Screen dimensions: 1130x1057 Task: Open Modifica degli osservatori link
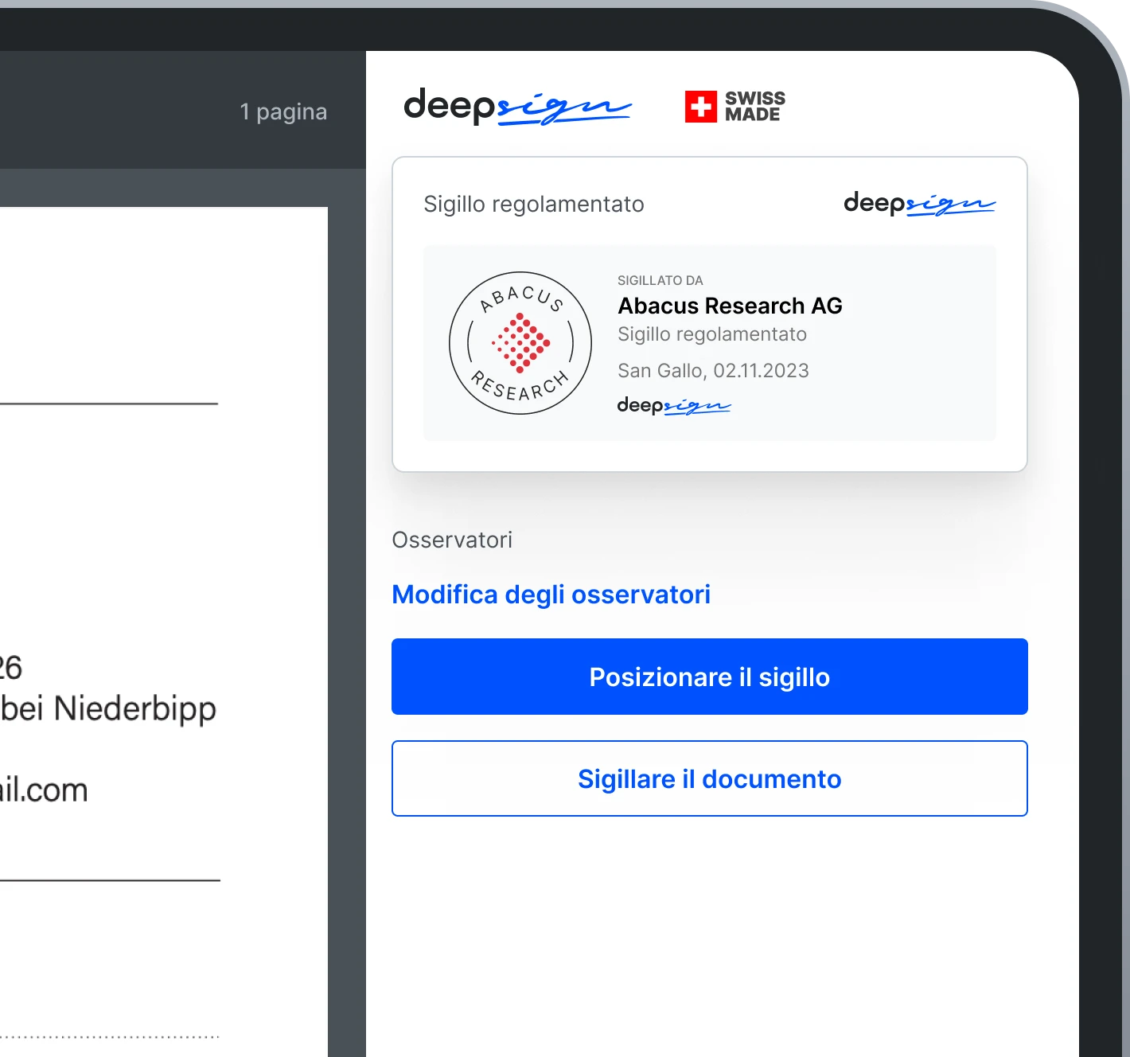(x=551, y=595)
